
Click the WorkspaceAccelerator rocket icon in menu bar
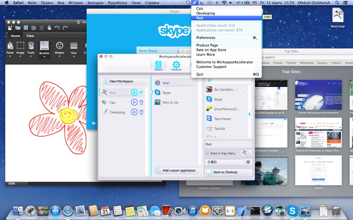pyautogui.click(x=195, y=3)
